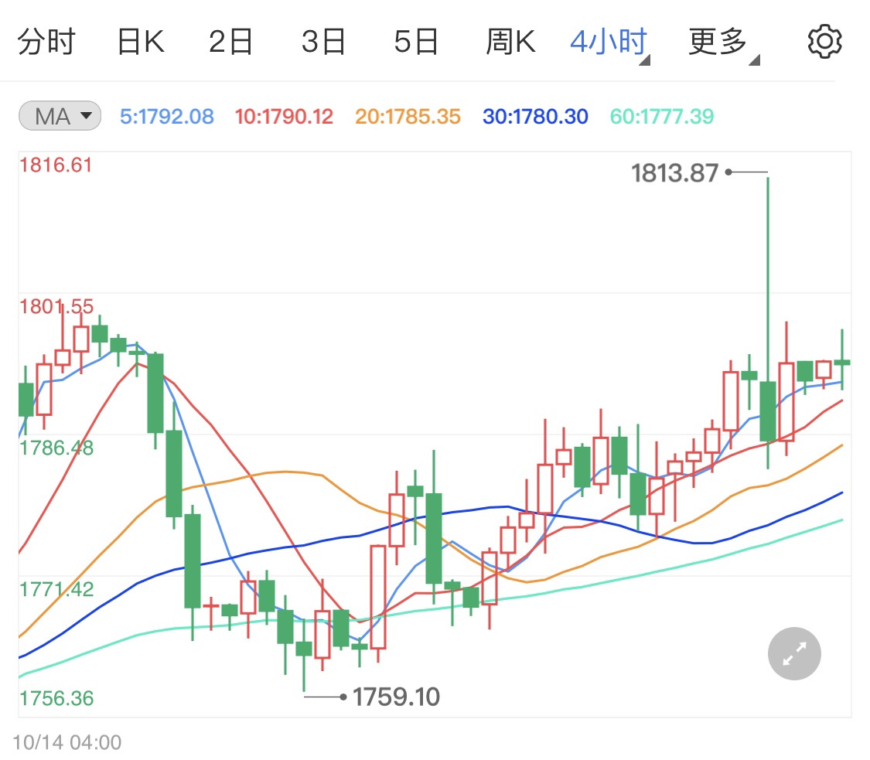The image size is (870, 760).
Task: Expand chart to fullscreen view
Action: pyautogui.click(x=794, y=654)
